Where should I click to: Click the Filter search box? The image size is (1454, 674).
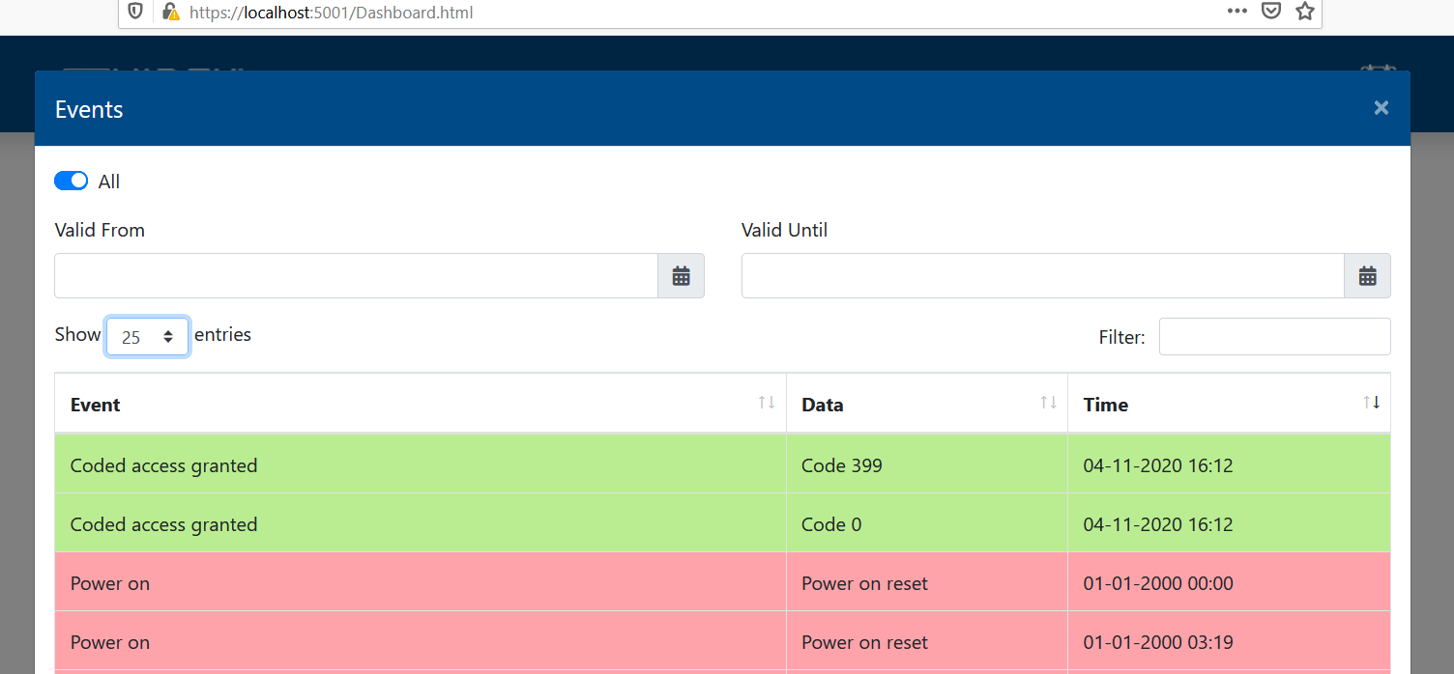coord(1274,336)
